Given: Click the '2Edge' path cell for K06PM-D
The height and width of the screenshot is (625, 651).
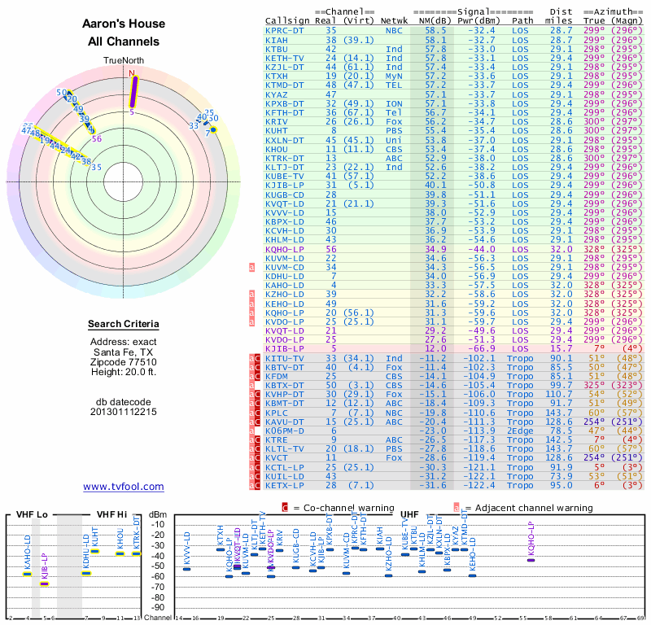Looking at the screenshot, I should (520, 431).
